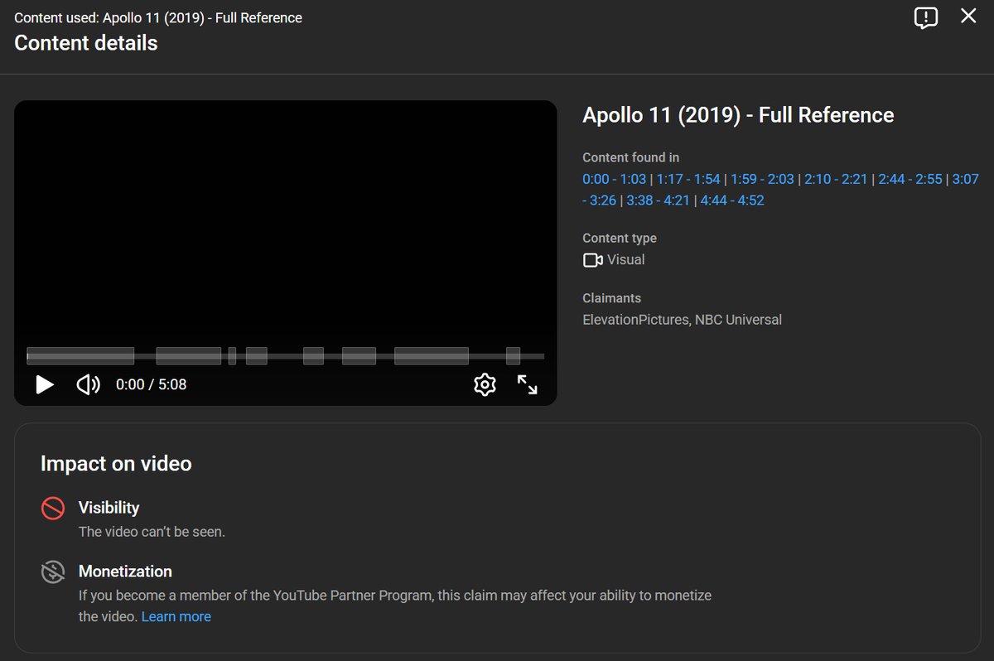994x661 pixels.
Task: Click the 'Impact on video' heading
Action: (116, 464)
